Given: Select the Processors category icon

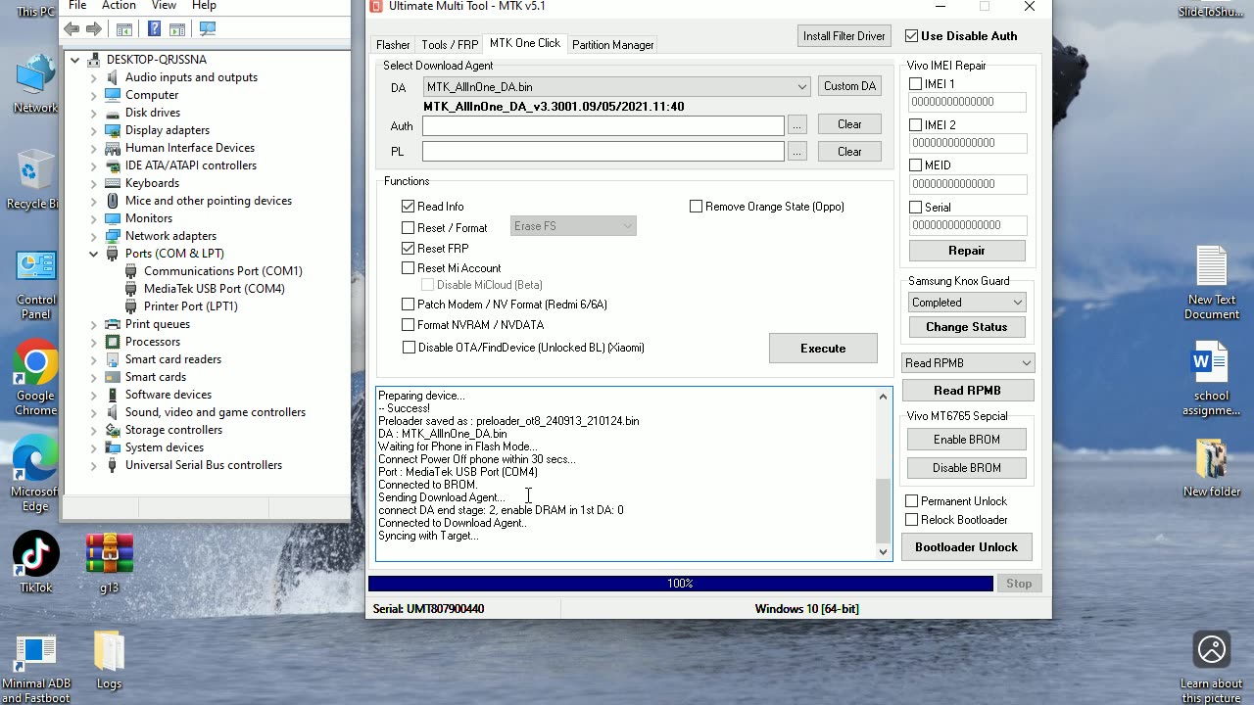Looking at the screenshot, I should tap(113, 342).
